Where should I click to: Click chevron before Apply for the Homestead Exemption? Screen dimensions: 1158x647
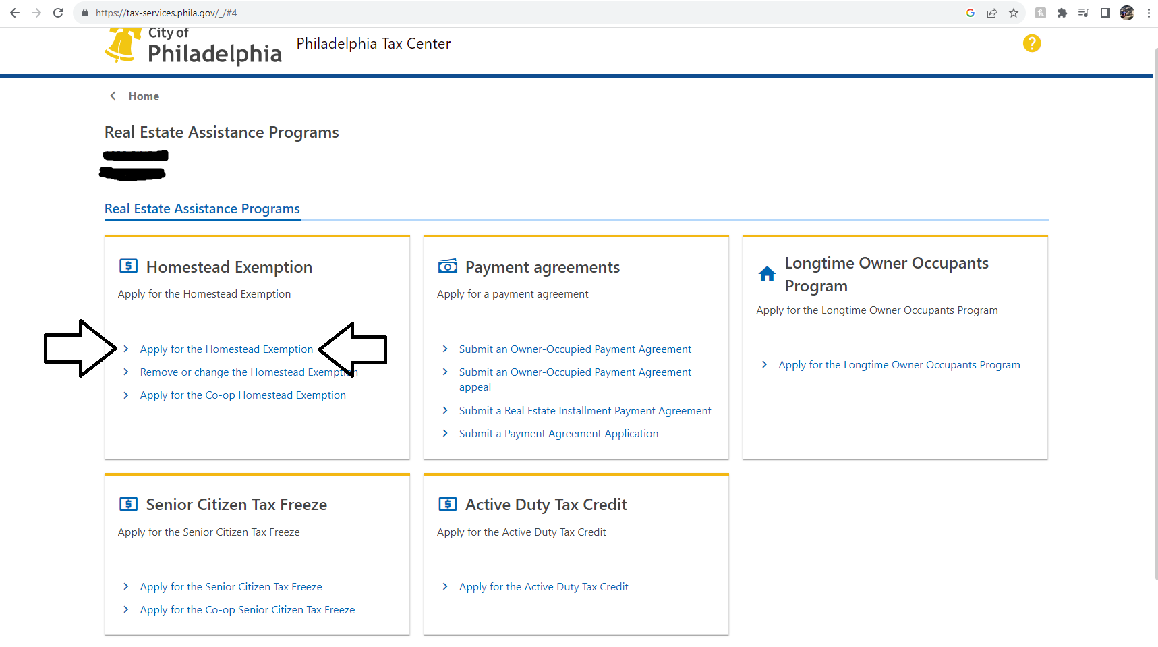click(x=126, y=349)
